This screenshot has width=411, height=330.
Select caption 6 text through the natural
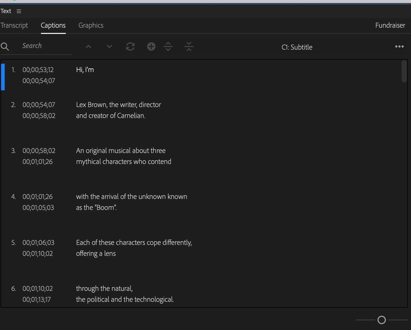[104, 288]
